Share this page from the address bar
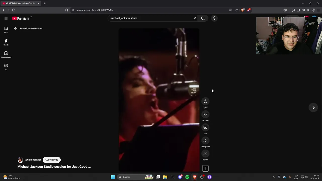The height and width of the screenshot is (181, 322). pos(236,10)
